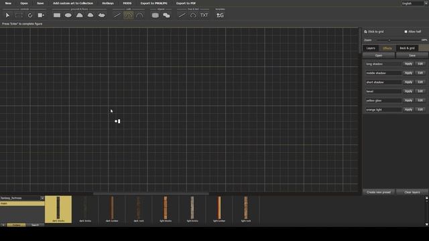The height and width of the screenshot is (241, 429).
Task: Open the MODS menu
Action: click(127, 3)
